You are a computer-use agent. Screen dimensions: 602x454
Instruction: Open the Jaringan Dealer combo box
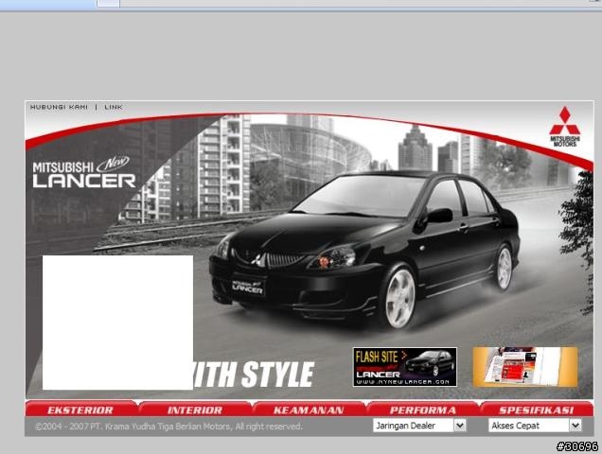tap(419, 426)
